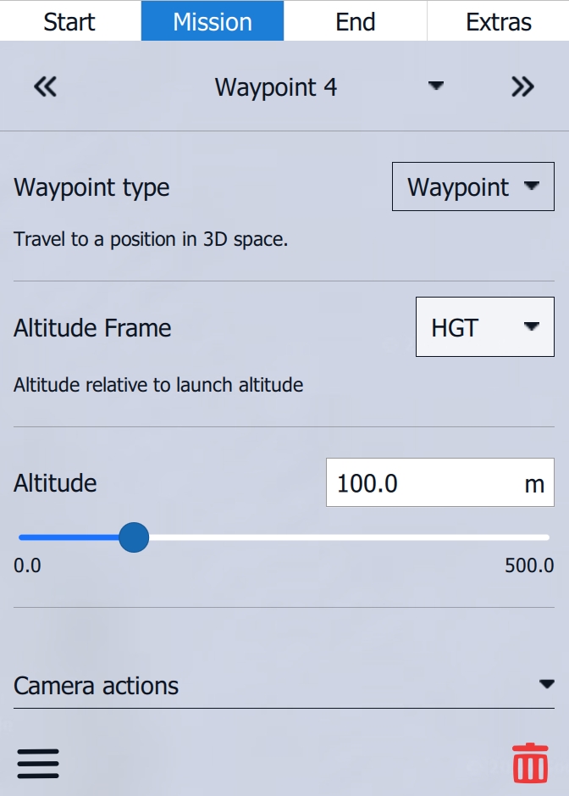The image size is (569, 796).
Task: Open the Extras tab
Action: click(499, 21)
